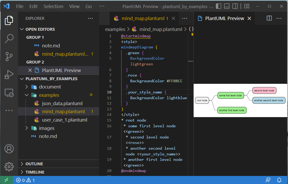Open the Selection menu
This screenshot has height=184, width=288.
53,6
